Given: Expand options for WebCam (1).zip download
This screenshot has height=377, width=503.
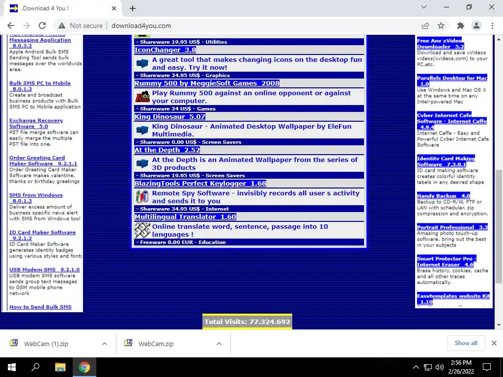Looking at the screenshot, I should pyautogui.click(x=105, y=344).
